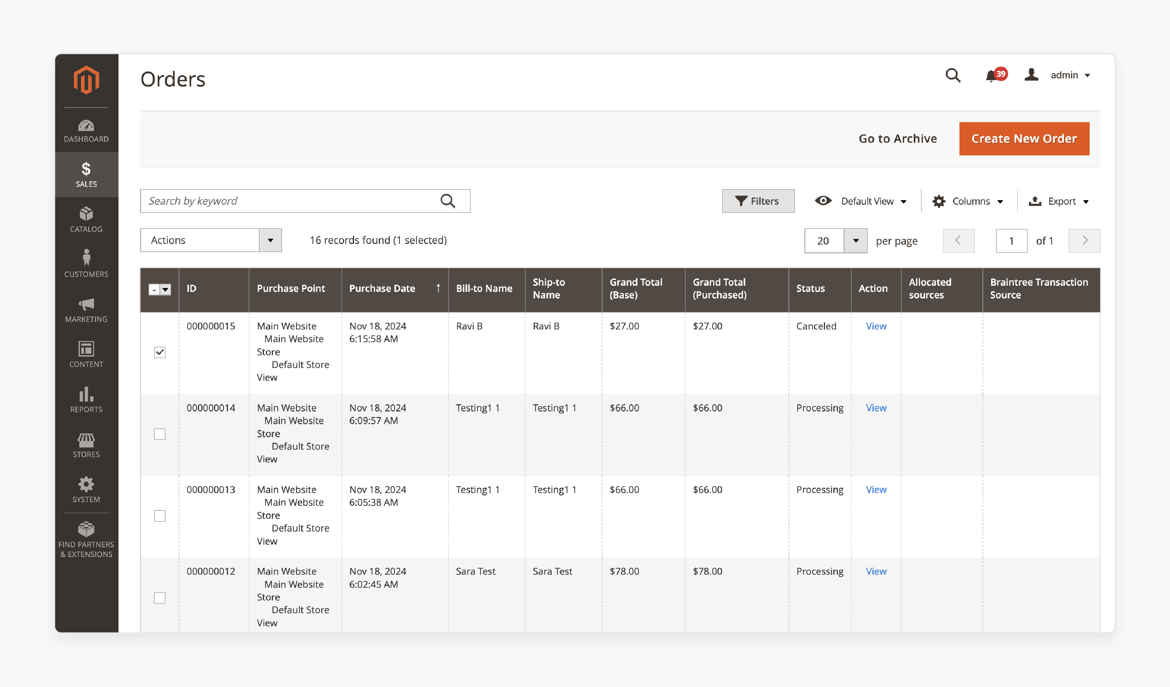
Task: Open Find Partners & Extensions
Action: [x=87, y=540]
